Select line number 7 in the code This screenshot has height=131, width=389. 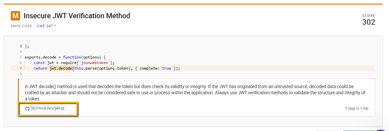(20, 68)
